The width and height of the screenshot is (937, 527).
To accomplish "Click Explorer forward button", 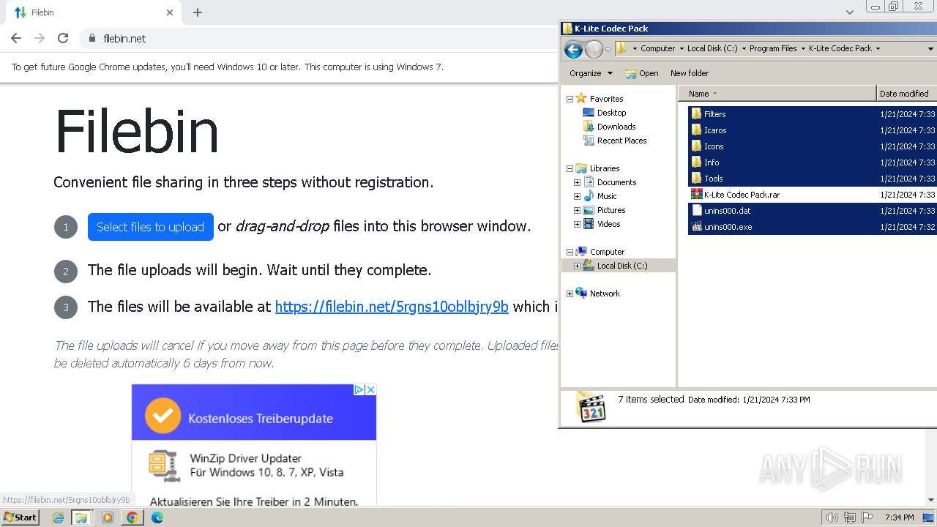I will pos(594,49).
